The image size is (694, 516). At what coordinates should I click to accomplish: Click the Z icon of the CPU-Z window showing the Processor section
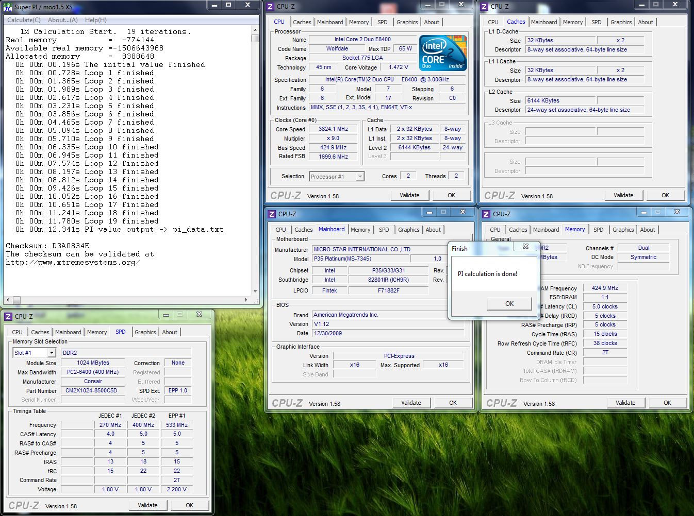point(270,7)
